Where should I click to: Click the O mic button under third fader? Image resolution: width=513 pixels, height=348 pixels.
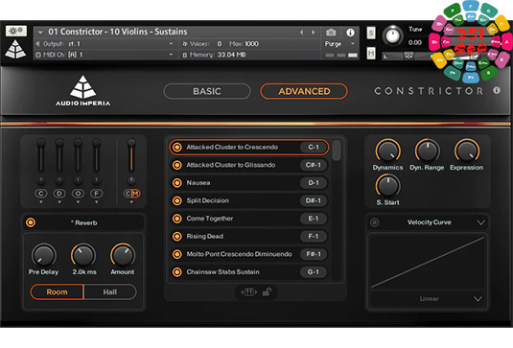(x=78, y=194)
